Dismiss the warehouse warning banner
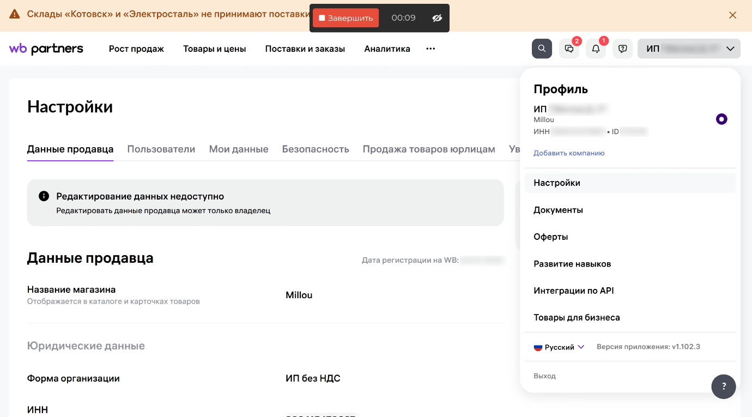The width and height of the screenshot is (752, 417). point(733,15)
